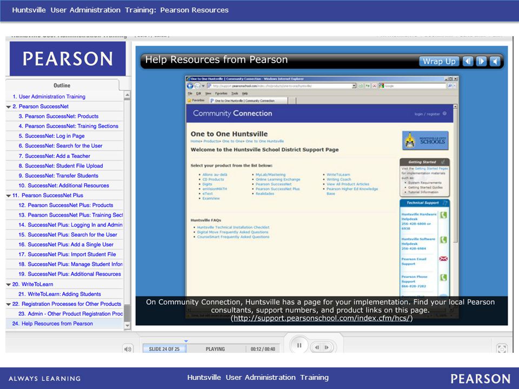
Task: Click login / register on Community Connection
Action: pyautogui.click(x=427, y=114)
